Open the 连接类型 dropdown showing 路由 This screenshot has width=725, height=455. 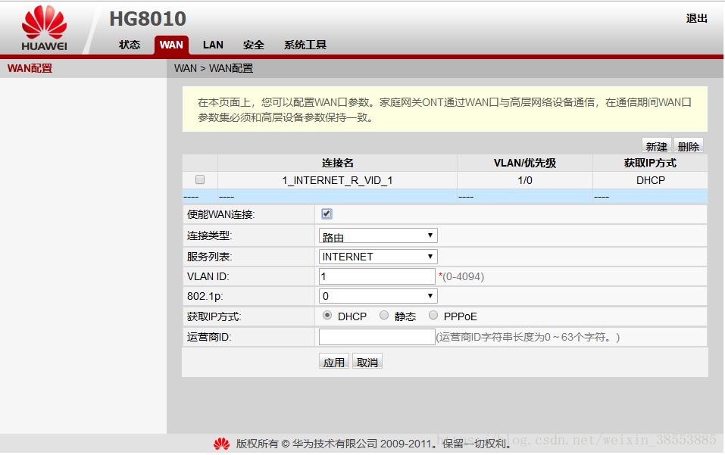[378, 235]
